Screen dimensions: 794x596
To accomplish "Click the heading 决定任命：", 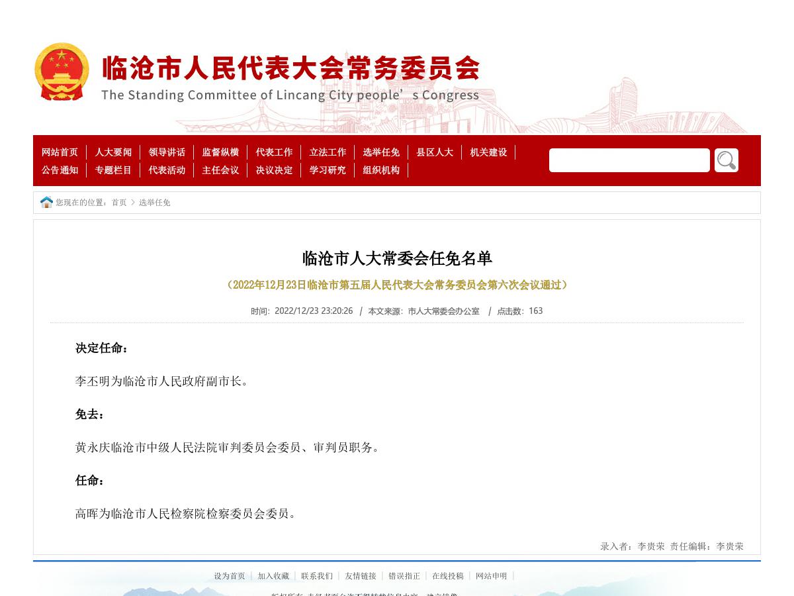I will 102,348.
